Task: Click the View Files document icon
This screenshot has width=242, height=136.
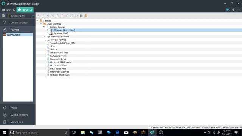Action: (x=5, y=122)
